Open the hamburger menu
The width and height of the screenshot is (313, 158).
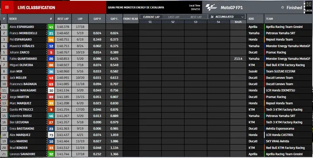point(7,7)
